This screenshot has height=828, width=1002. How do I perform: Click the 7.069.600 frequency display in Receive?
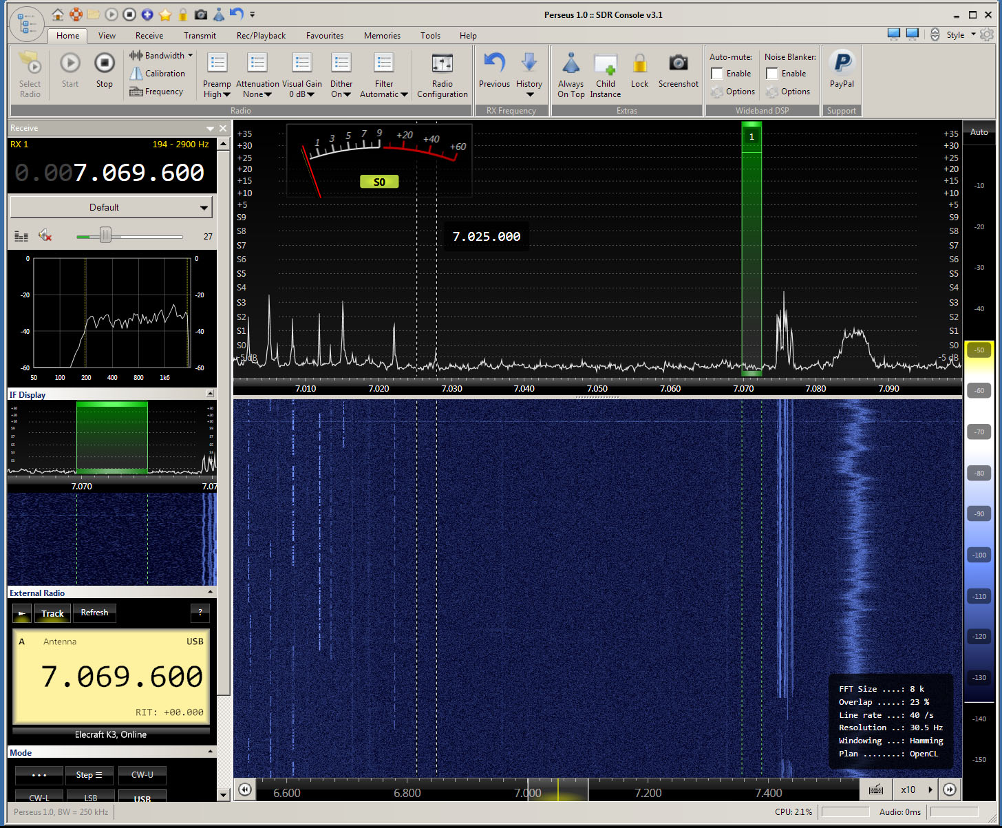[138, 173]
